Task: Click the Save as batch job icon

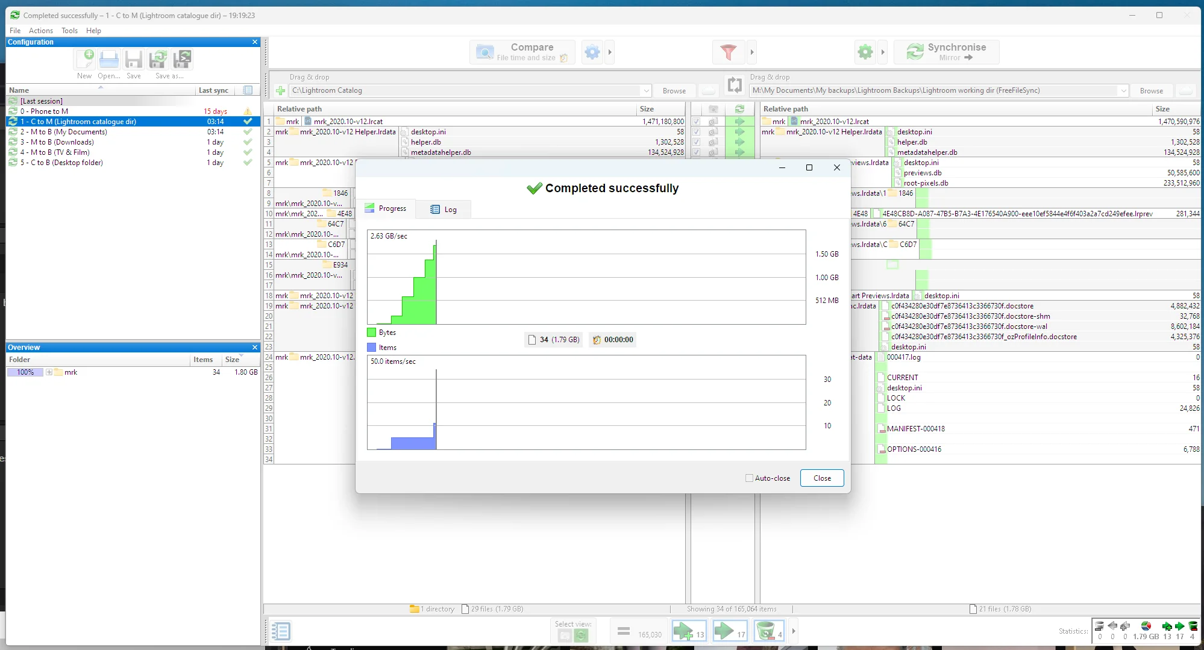Action: click(x=182, y=60)
